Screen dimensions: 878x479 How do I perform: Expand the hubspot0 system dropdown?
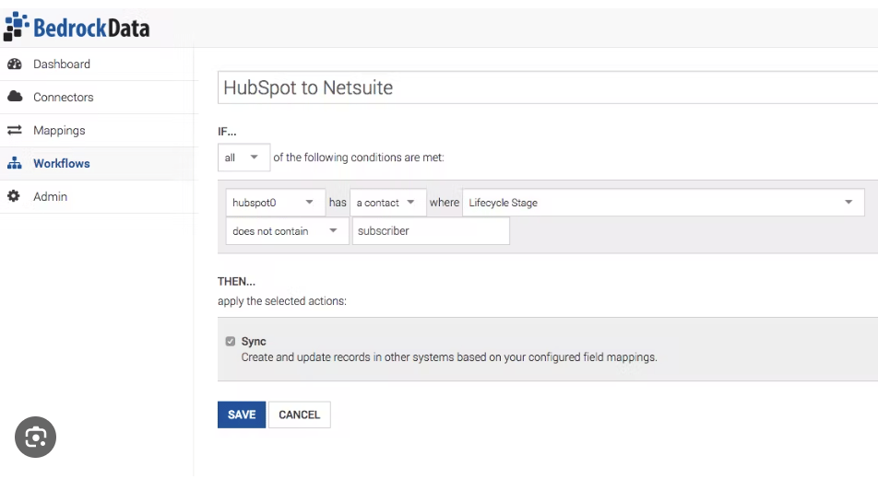[275, 203]
